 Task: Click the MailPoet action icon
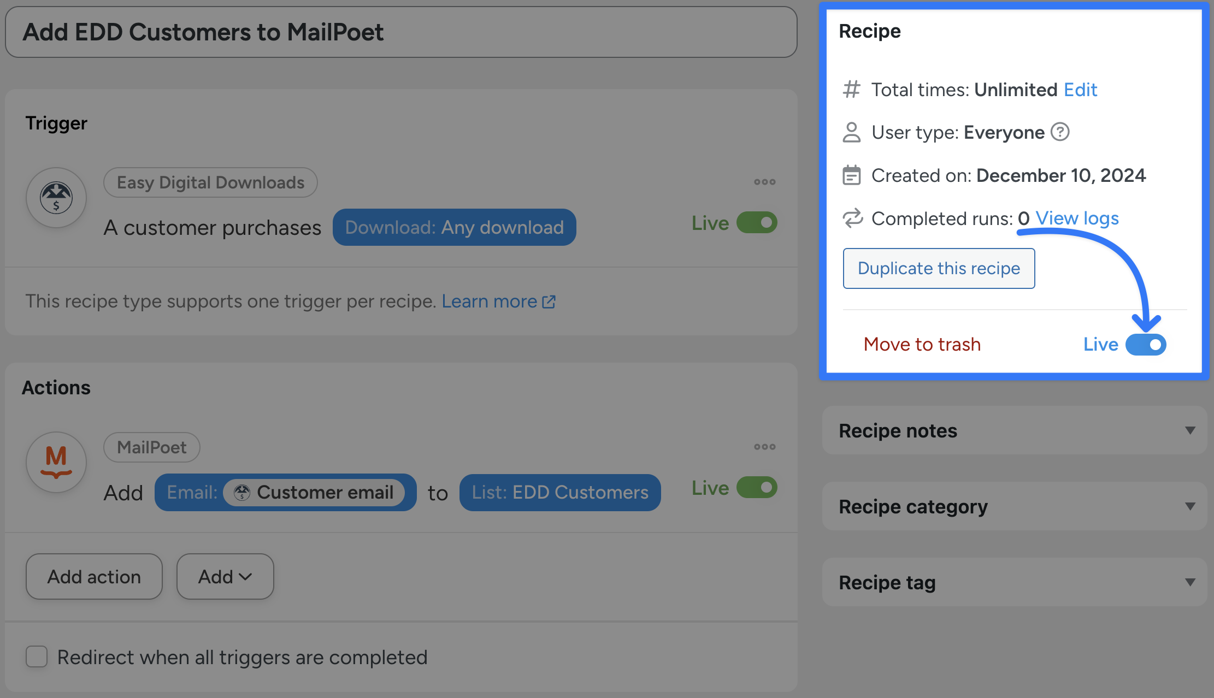pyautogui.click(x=56, y=462)
